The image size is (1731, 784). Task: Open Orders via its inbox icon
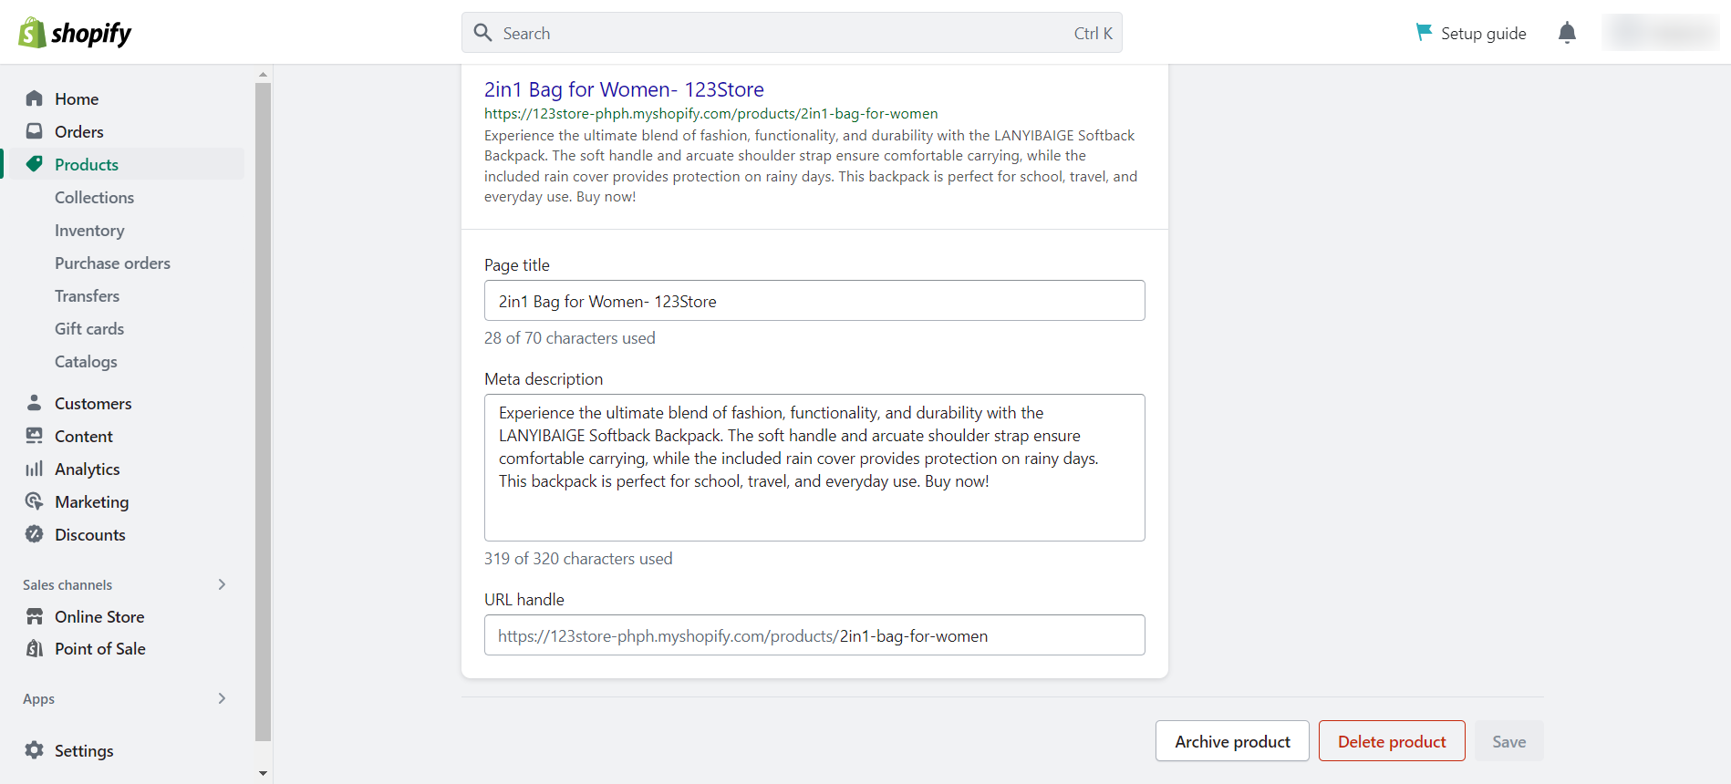(35, 131)
